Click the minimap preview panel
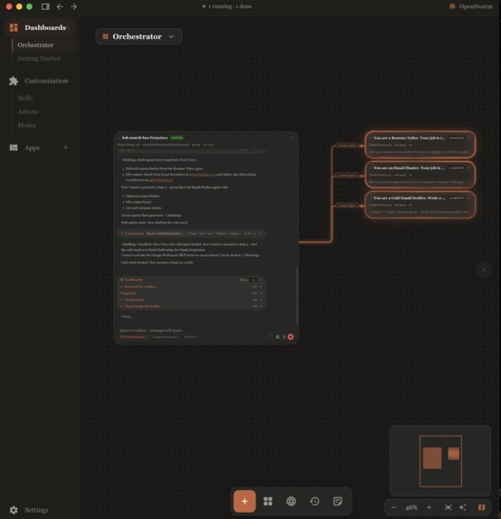Image resolution: width=501 pixels, height=519 pixels. pos(440,460)
